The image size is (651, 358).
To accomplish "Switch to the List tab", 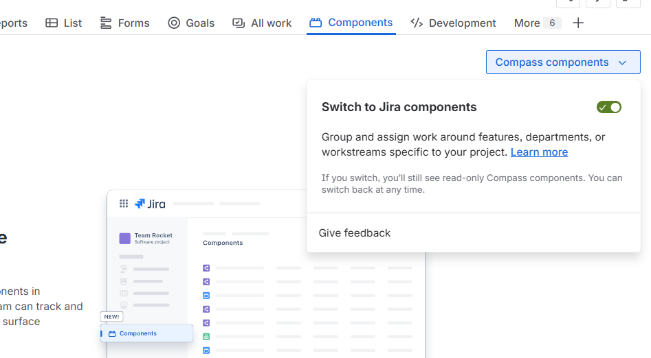I will click(x=63, y=23).
